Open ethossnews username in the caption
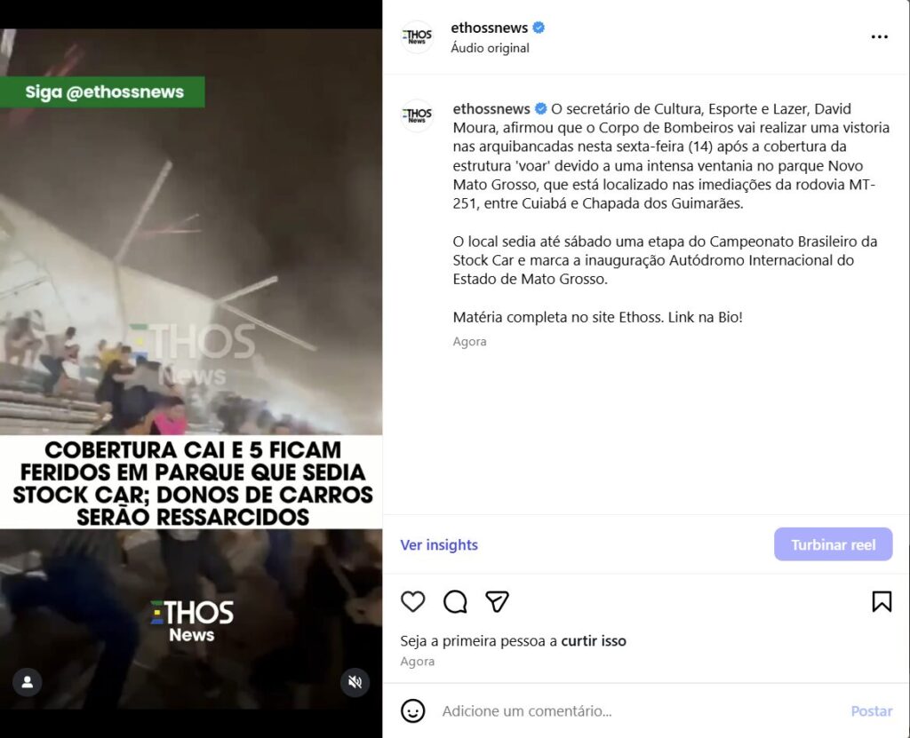Screen dimensions: 910x738 tap(491, 108)
